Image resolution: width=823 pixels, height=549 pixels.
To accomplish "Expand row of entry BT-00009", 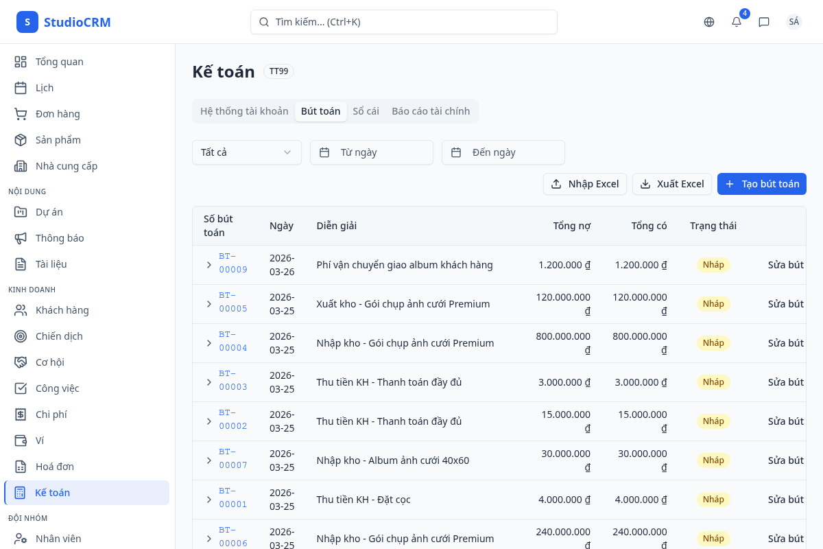I will pos(209,265).
